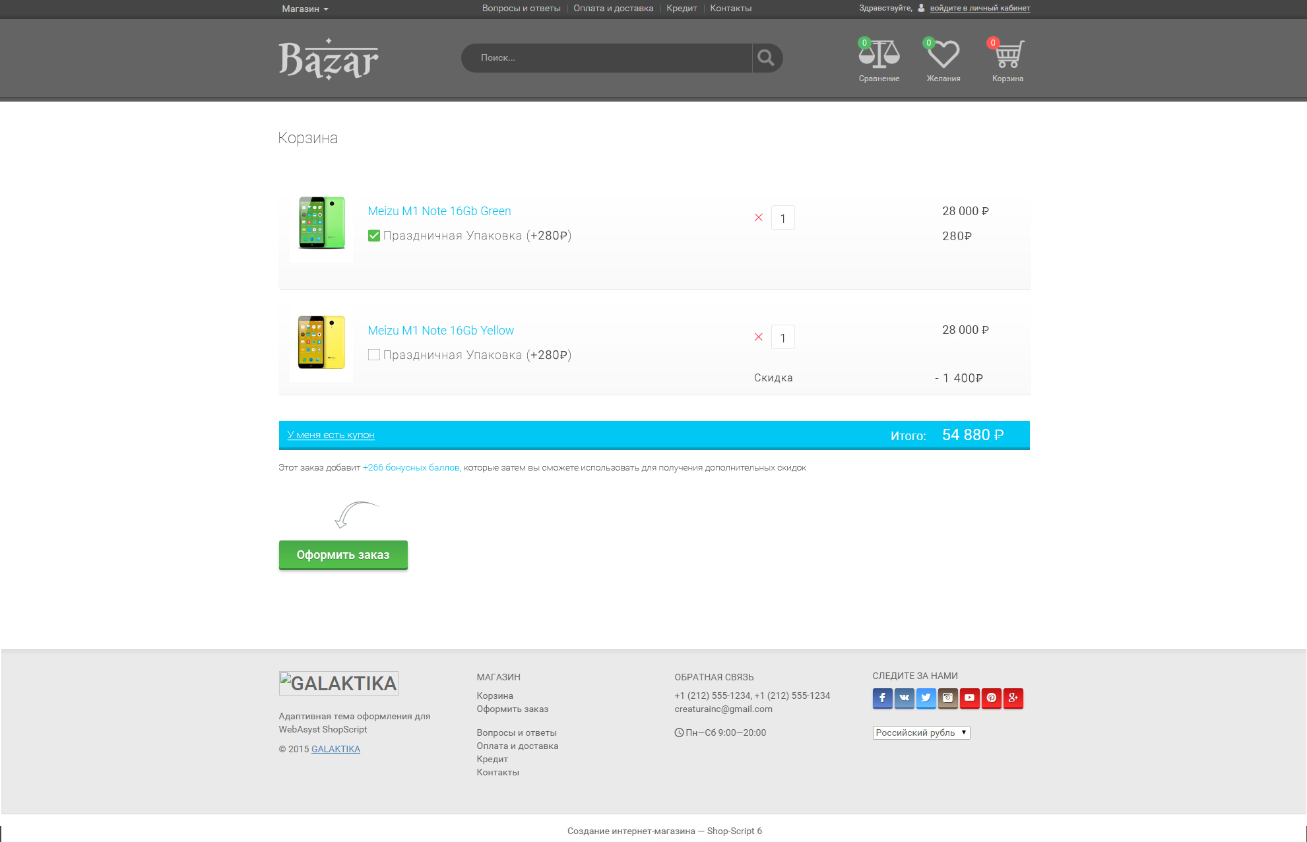Open Meizu M1 Note 16Gb Green product link
The width and height of the screenshot is (1307, 842).
(439, 211)
